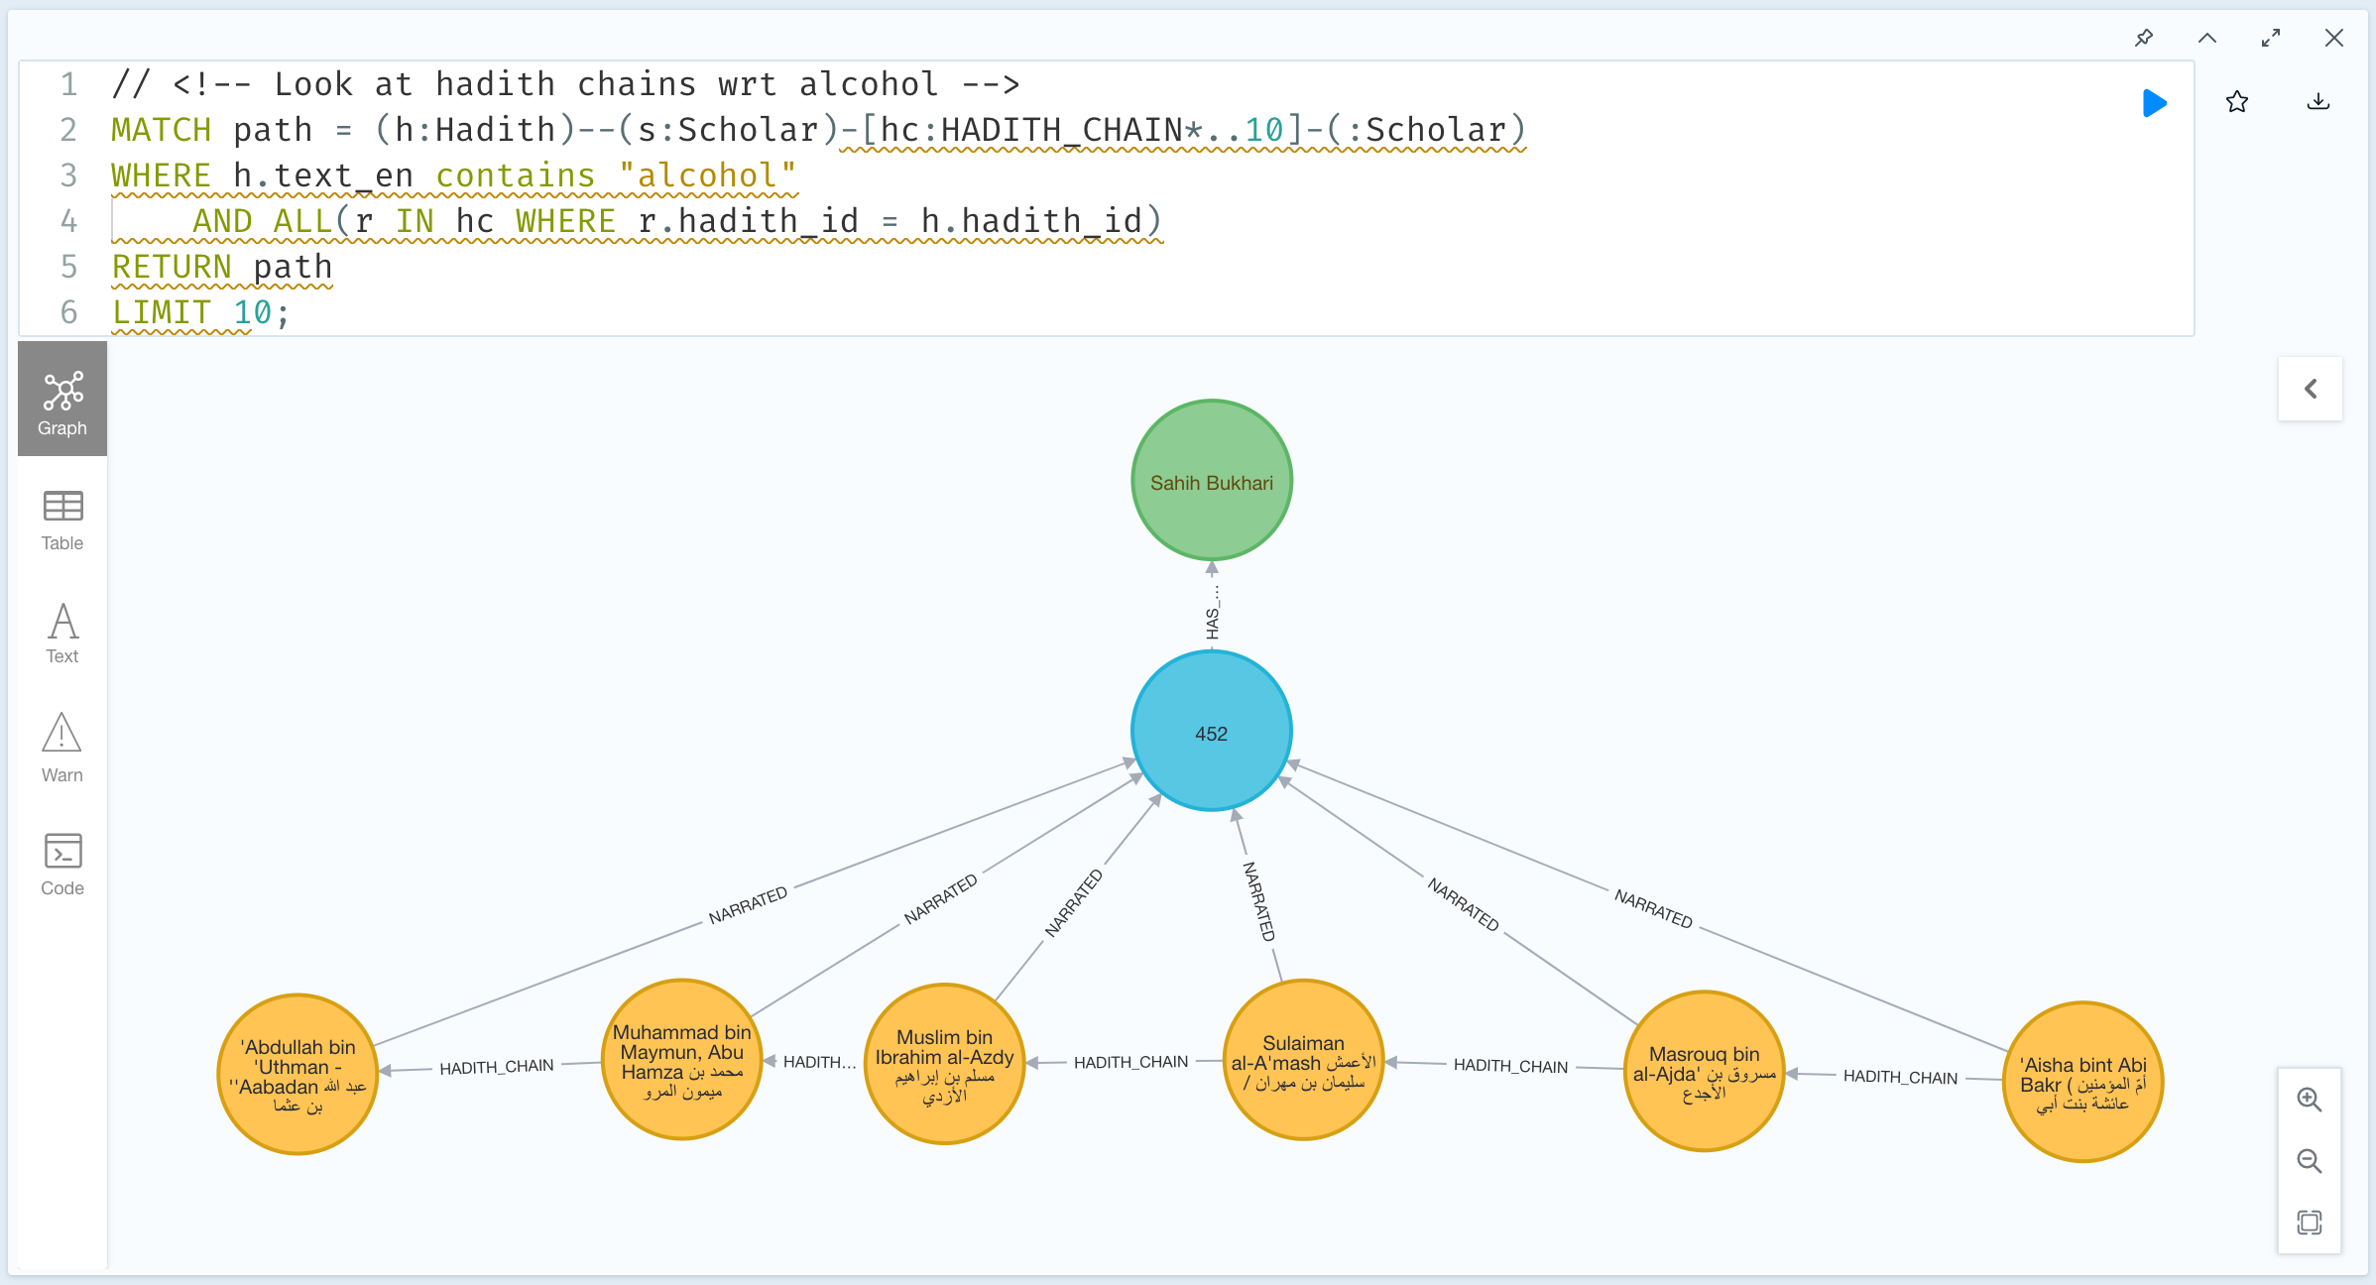The width and height of the screenshot is (2376, 1285).
Task: Collapse the frame with up chevron
Action: [2207, 39]
